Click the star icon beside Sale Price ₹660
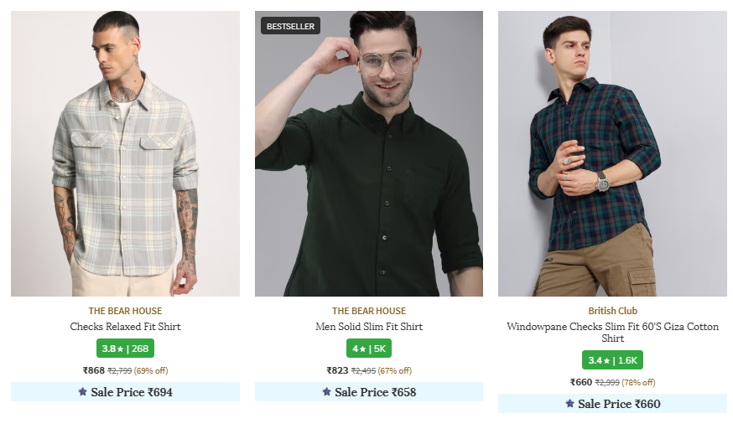 (569, 404)
